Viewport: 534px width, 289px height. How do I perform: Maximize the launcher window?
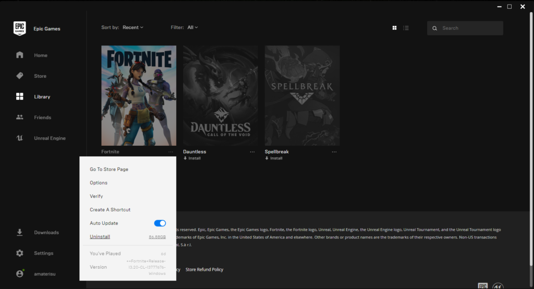(509, 6)
